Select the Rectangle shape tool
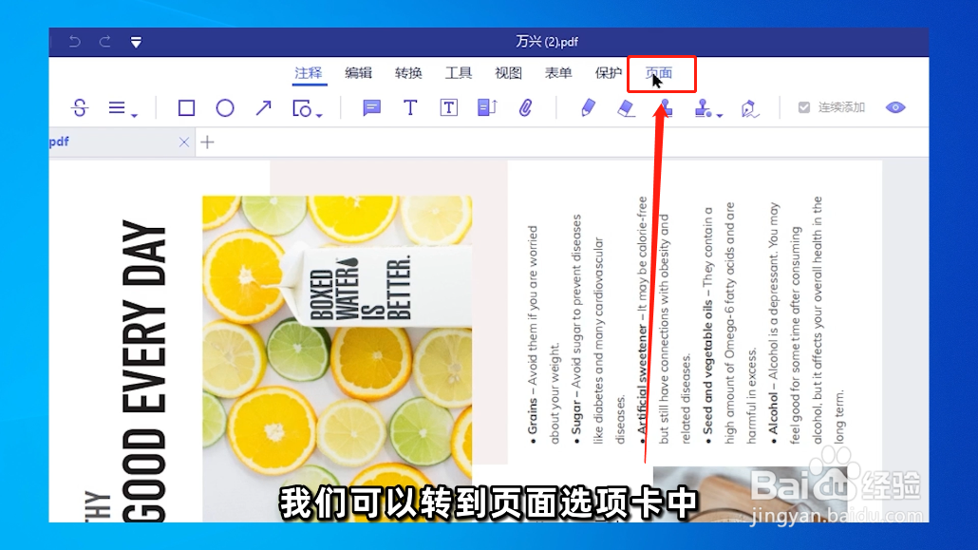Image resolution: width=978 pixels, height=550 pixels. (186, 107)
